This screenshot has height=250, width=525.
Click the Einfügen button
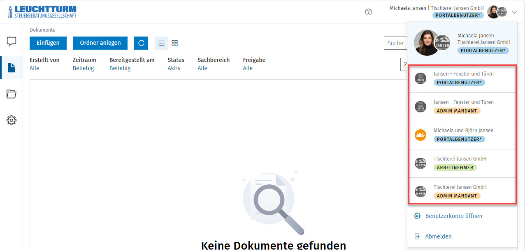pyautogui.click(x=48, y=43)
